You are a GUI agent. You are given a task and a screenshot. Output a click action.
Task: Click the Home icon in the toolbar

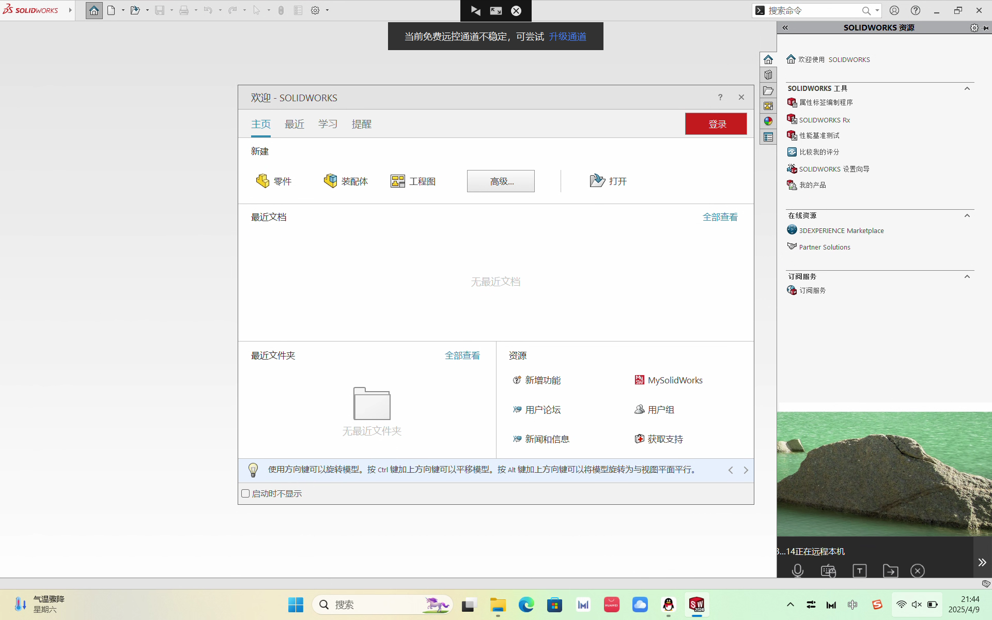point(94,10)
